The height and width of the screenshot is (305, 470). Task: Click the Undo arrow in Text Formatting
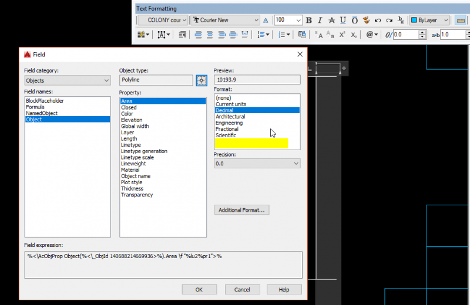pyautogui.click(x=377, y=20)
